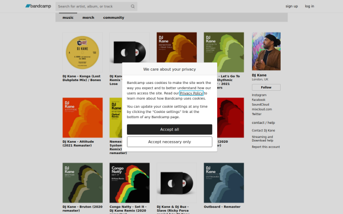Click the 'We care about your privacy' heading
Viewport: 343px width, 214px height.
[170, 69]
